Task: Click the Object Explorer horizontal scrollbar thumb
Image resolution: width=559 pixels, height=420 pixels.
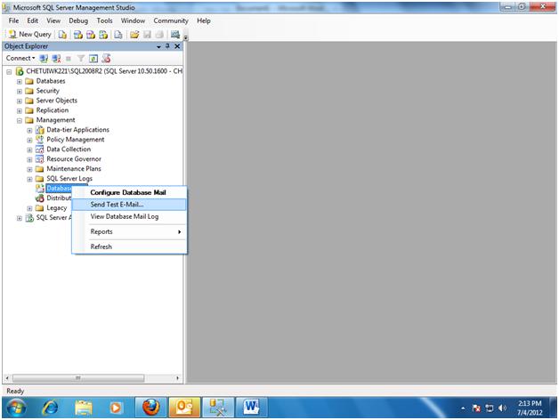Action: pos(78,378)
